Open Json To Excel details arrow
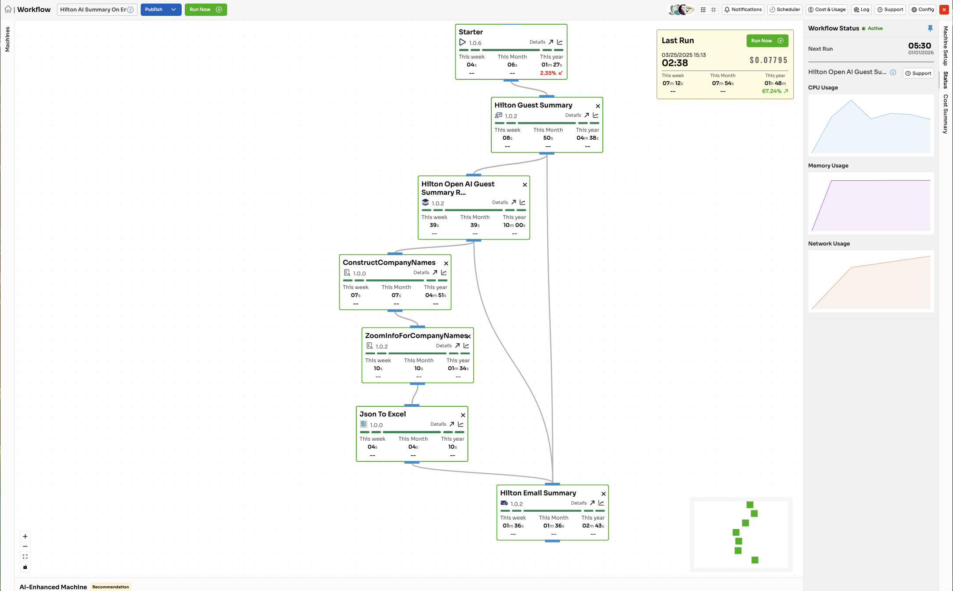This screenshot has width=953, height=591. pyautogui.click(x=452, y=424)
